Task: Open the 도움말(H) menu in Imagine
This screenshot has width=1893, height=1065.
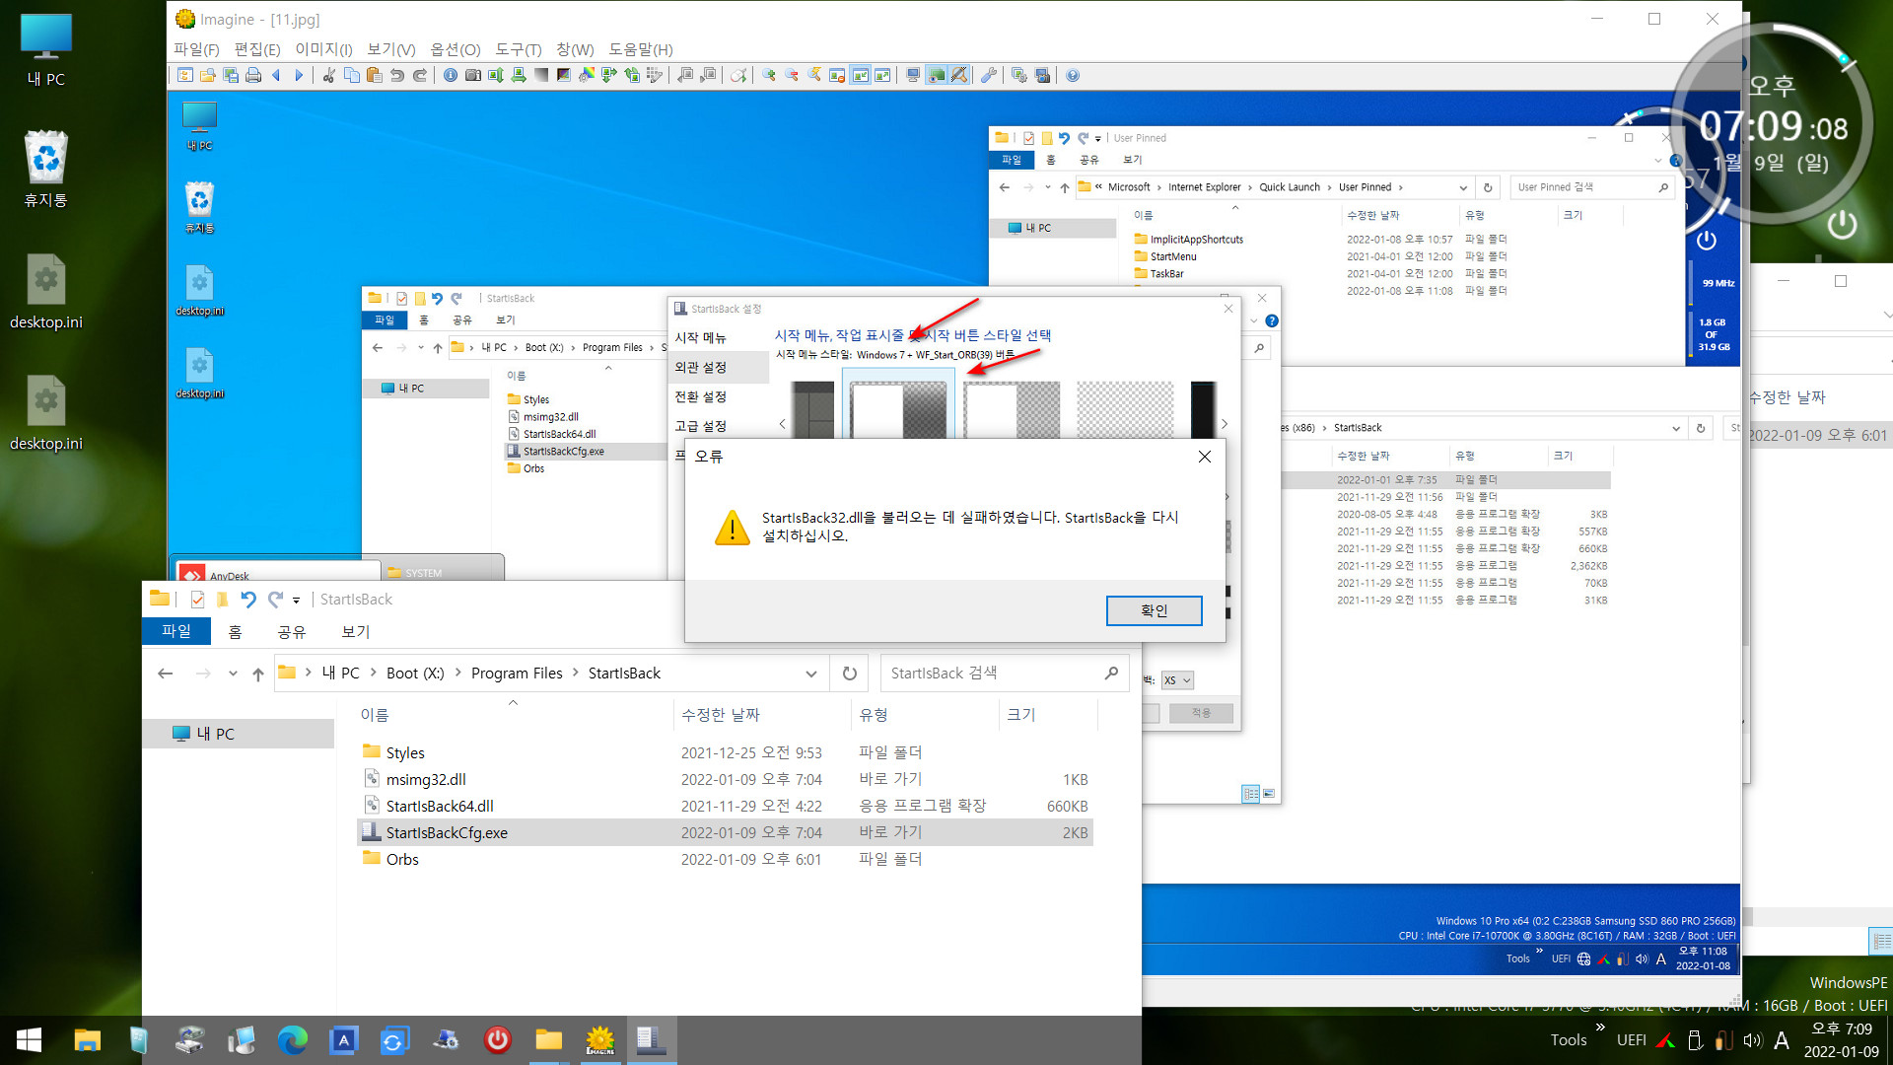Action: pyautogui.click(x=641, y=49)
